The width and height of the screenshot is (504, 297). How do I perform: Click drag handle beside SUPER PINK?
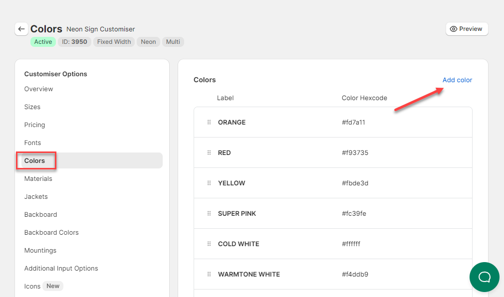pos(209,214)
